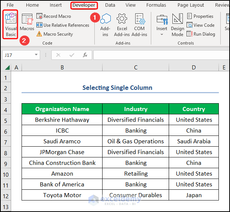Open the Page Layout tab
Screen dimensions: 230x212
point(191,5)
